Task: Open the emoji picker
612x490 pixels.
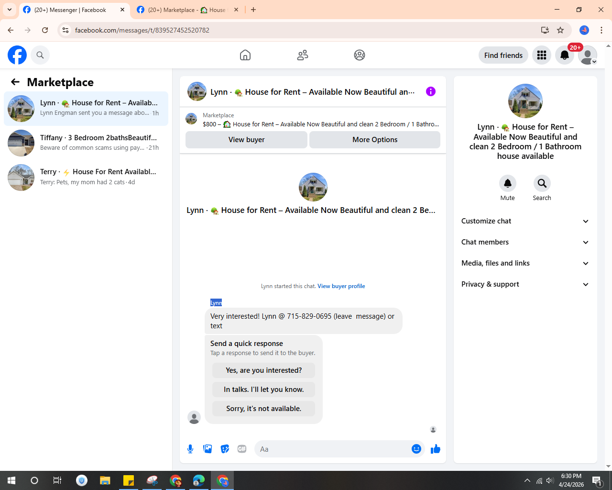Action: (x=416, y=449)
